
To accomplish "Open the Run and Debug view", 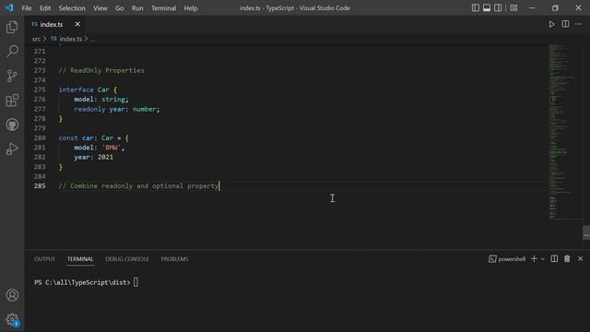I will tap(12, 149).
